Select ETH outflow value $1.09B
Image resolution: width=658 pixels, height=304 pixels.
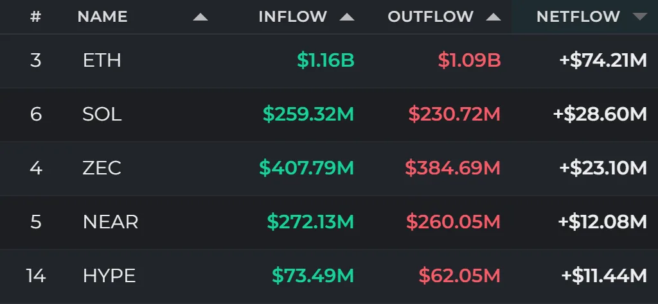pos(470,61)
